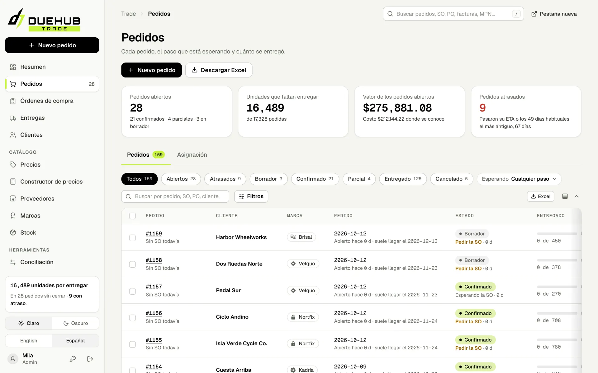Filter by Atrasados 9

click(225, 179)
